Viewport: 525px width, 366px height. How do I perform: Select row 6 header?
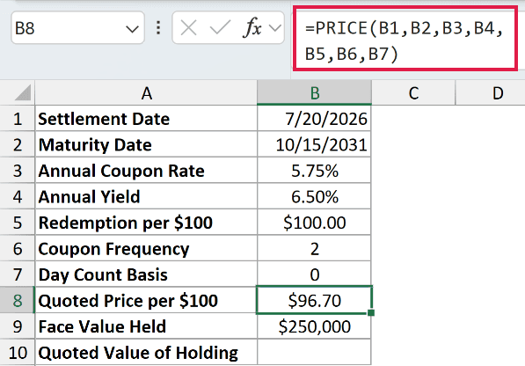point(18,248)
